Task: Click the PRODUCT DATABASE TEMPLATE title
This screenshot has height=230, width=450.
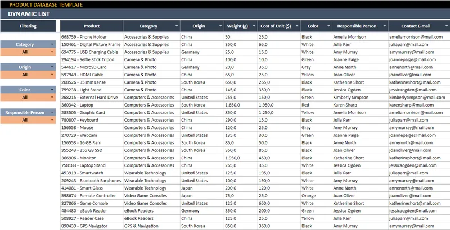Action: tap(46, 4)
